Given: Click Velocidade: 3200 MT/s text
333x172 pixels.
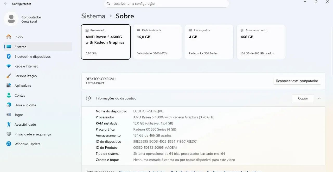Looking at the screenshot, I should (x=152, y=53).
